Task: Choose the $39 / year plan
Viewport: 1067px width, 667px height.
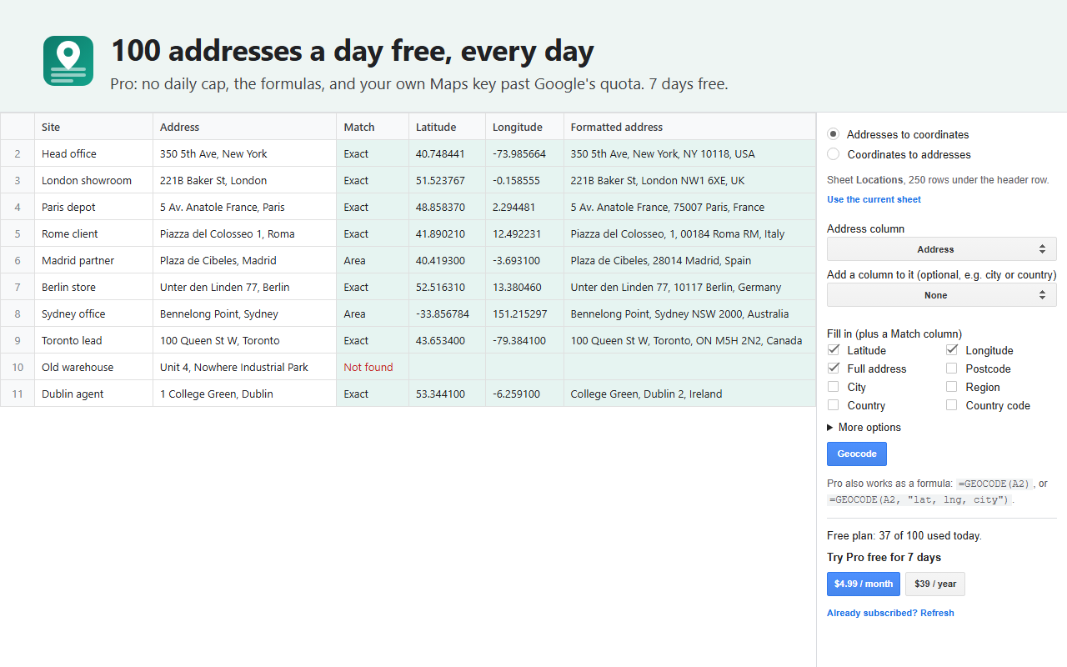Action: click(935, 584)
